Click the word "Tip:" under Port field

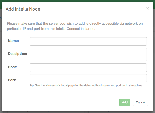pyautogui.click(x=32, y=85)
